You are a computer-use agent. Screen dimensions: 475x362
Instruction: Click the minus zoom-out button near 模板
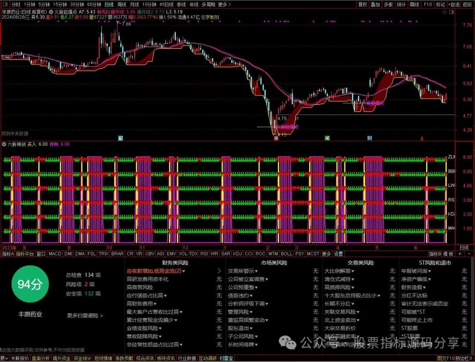click(469, 254)
